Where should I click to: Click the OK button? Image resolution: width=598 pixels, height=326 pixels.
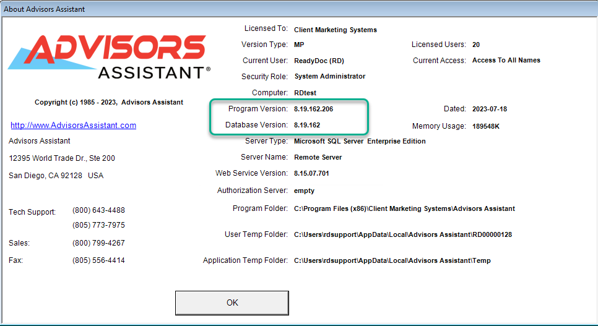coord(232,302)
